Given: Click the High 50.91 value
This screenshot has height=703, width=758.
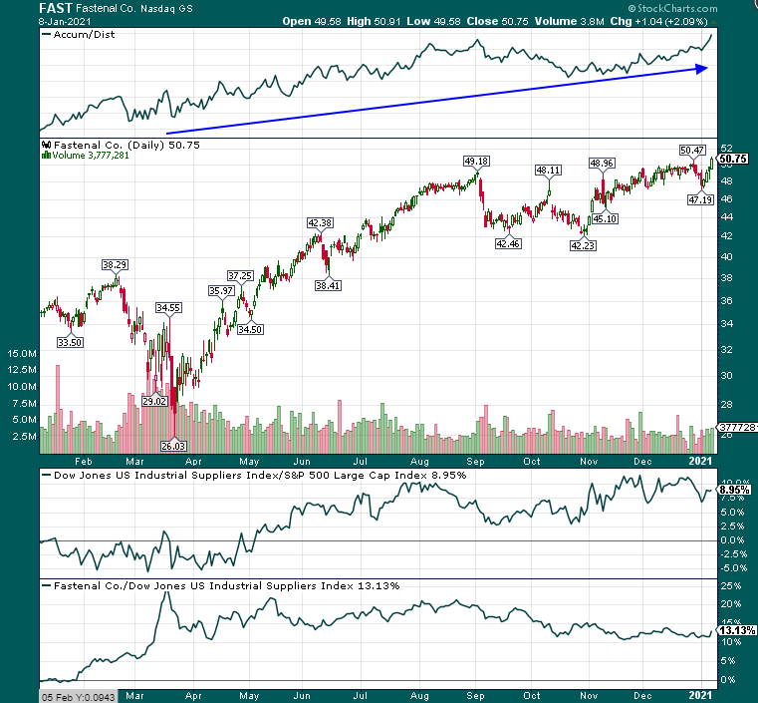Looking at the screenshot, I should (374, 21).
